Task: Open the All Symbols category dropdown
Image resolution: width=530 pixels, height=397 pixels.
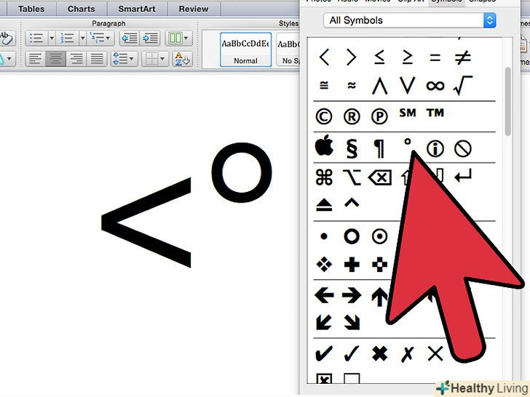Action: pyautogui.click(x=409, y=20)
